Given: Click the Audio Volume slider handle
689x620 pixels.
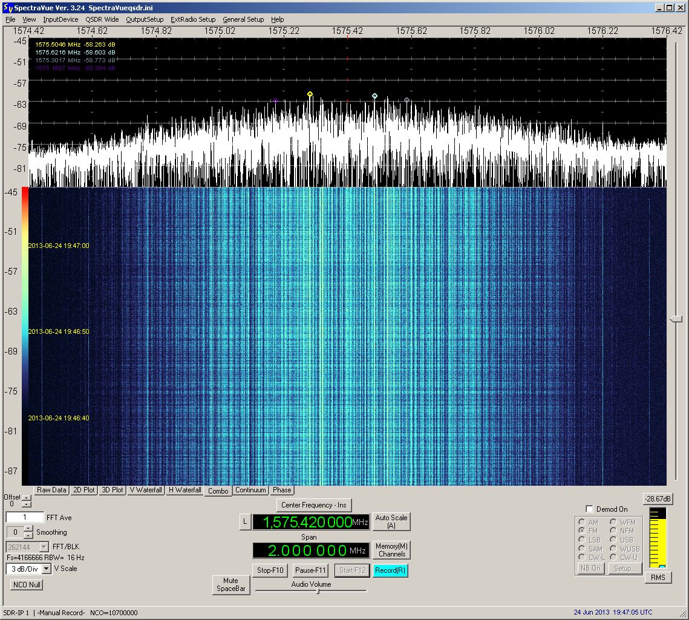Looking at the screenshot, I should point(318,591).
